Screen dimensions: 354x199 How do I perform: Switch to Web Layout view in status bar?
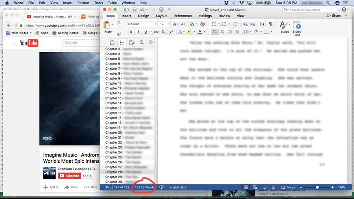click(x=255, y=187)
